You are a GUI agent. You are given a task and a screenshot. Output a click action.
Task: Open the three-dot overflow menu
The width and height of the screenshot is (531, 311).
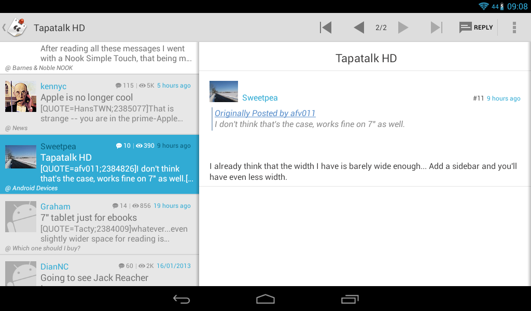click(x=514, y=27)
